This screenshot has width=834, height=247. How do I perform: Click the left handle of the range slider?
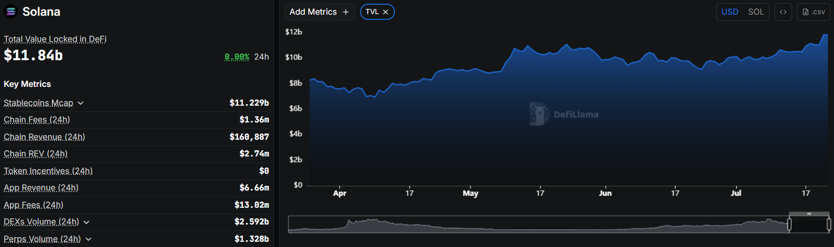click(790, 224)
